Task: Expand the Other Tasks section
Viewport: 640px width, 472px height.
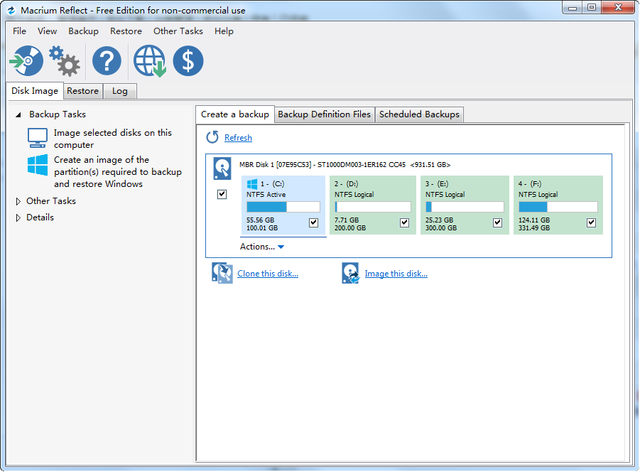Action: point(18,201)
